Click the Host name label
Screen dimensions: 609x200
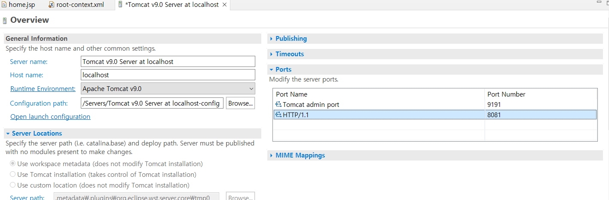pyautogui.click(x=27, y=75)
